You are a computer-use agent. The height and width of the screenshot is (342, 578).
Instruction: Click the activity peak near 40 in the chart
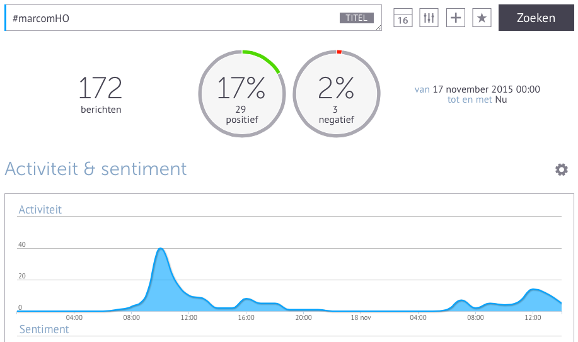pyautogui.click(x=160, y=249)
